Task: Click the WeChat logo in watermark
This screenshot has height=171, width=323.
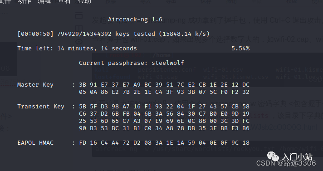Action: tap(273, 156)
